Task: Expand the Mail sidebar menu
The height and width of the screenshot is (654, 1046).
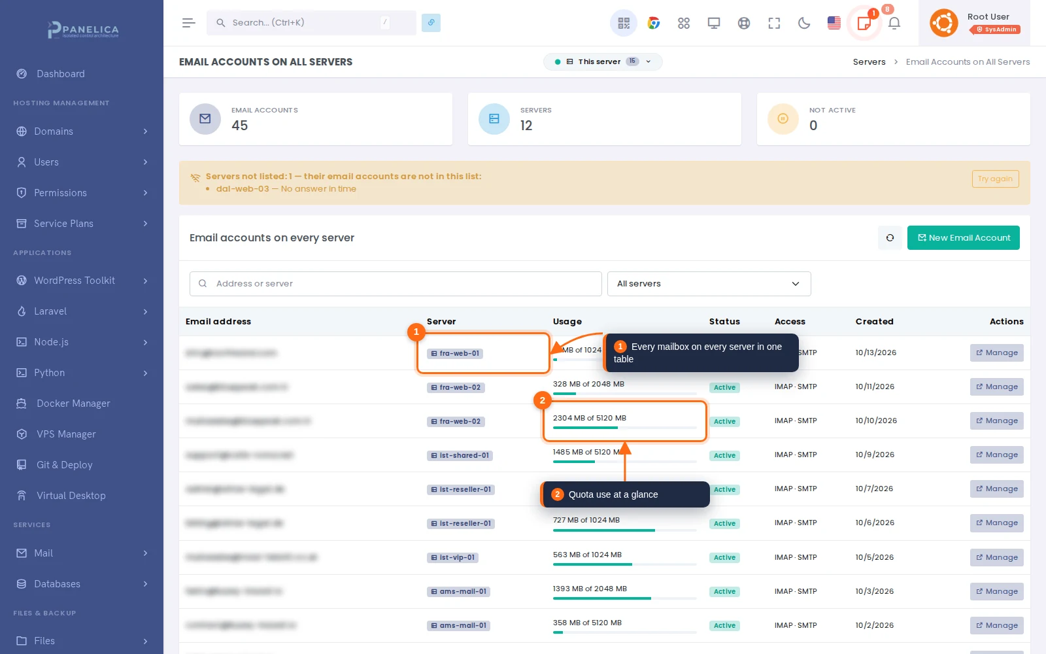Action: [82, 553]
